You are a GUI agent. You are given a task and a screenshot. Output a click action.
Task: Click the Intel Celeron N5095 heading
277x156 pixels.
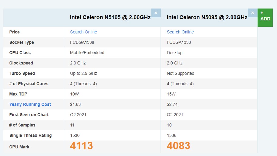pyautogui.click(x=207, y=17)
